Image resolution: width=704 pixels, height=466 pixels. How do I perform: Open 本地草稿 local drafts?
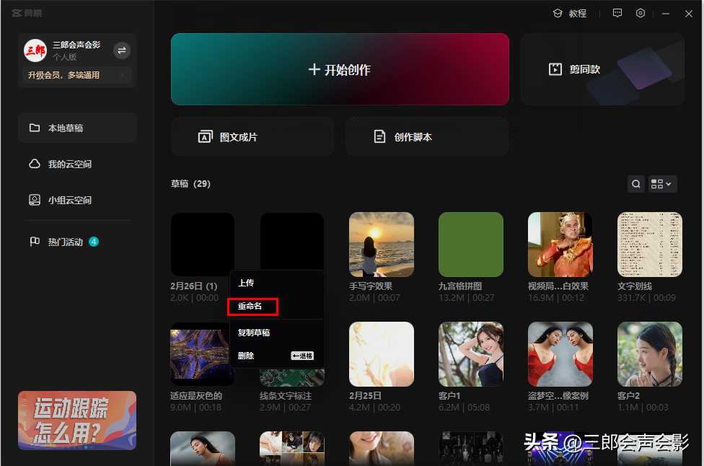click(x=77, y=128)
